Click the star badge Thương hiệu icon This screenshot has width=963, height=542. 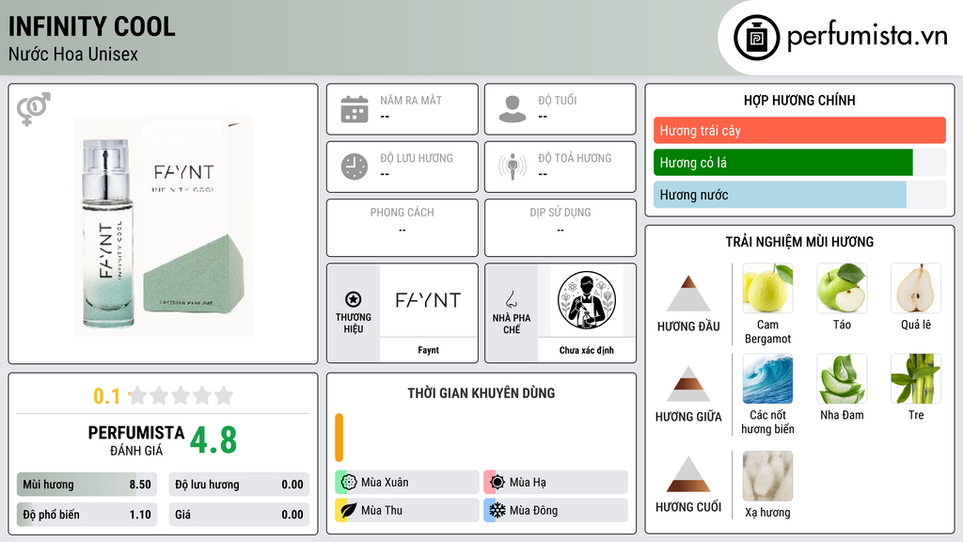click(354, 299)
